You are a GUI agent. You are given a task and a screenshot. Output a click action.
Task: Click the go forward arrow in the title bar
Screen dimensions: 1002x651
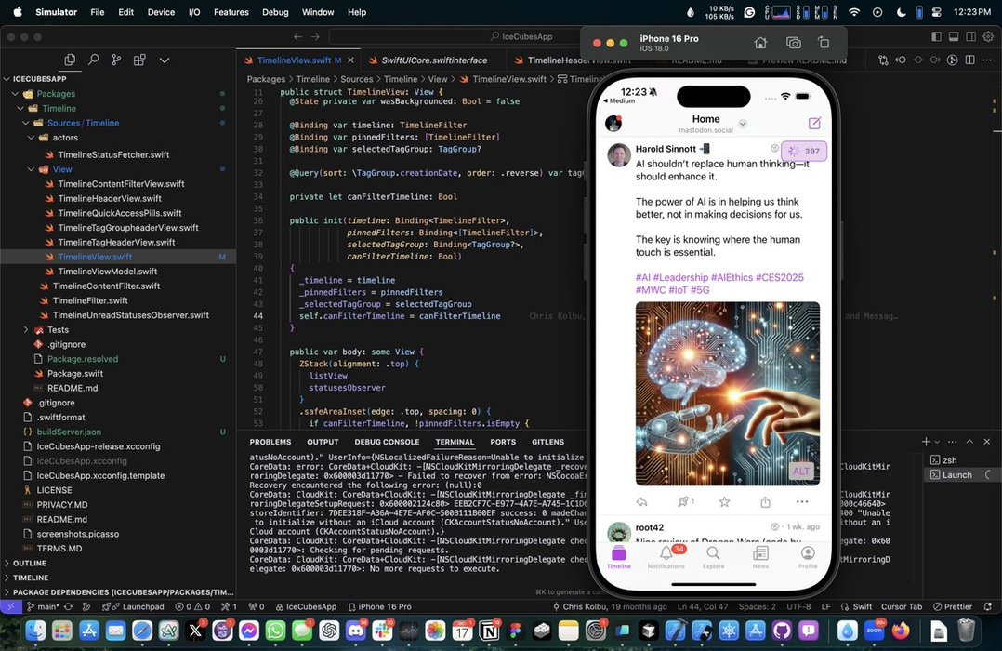pyautogui.click(x=317, y=36)
